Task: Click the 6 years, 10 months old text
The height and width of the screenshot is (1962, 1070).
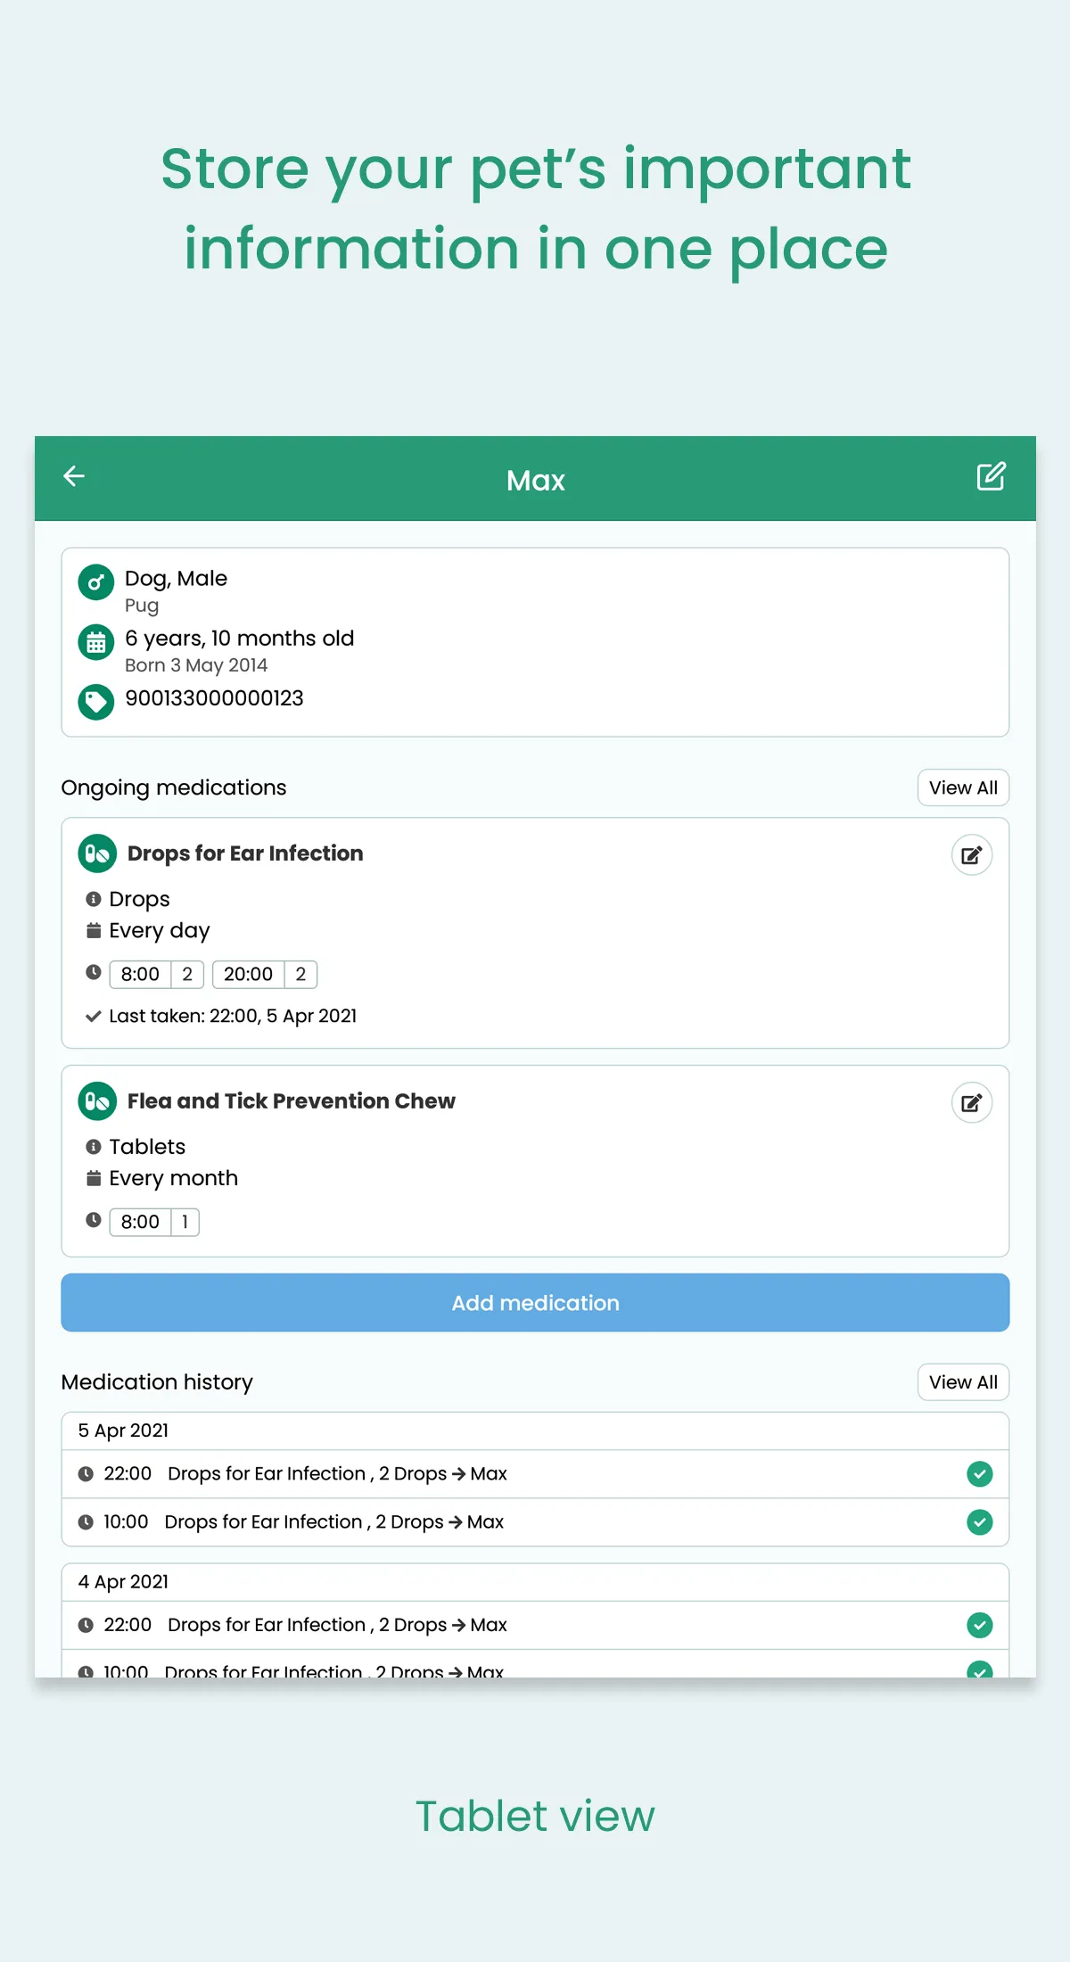Action: tap(240, 639)
